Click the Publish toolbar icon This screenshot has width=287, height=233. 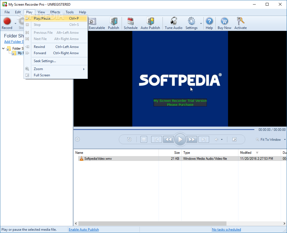pos(113,23)
